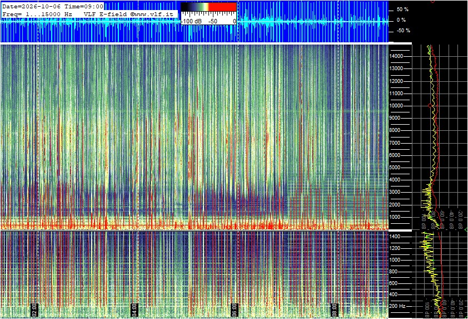Select the 06:00 time marker label
Image resolution: width=468 pixels, height=319 pixels.
pyautogui.click(x=235, y=310)
